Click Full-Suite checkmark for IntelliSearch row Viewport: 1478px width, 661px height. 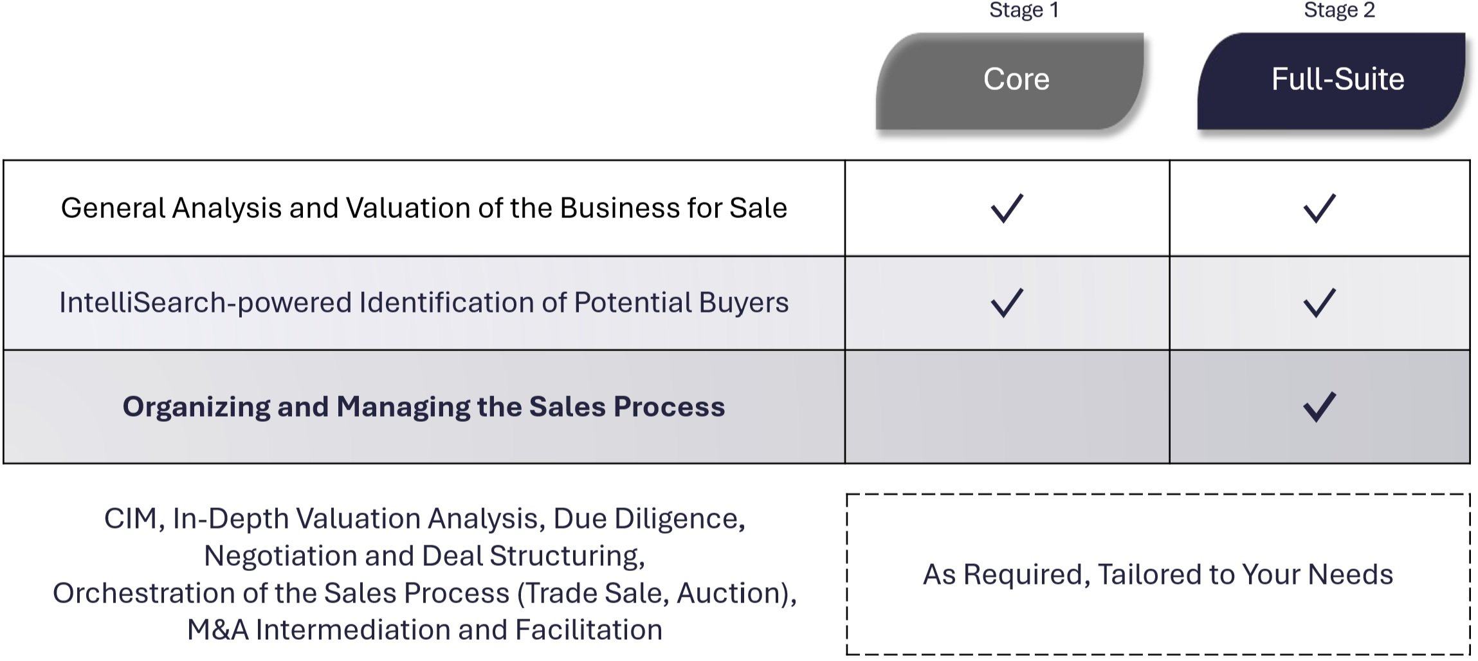[1319, 303]
